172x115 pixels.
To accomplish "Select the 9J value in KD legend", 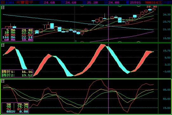I will click(x=23, y=109).
